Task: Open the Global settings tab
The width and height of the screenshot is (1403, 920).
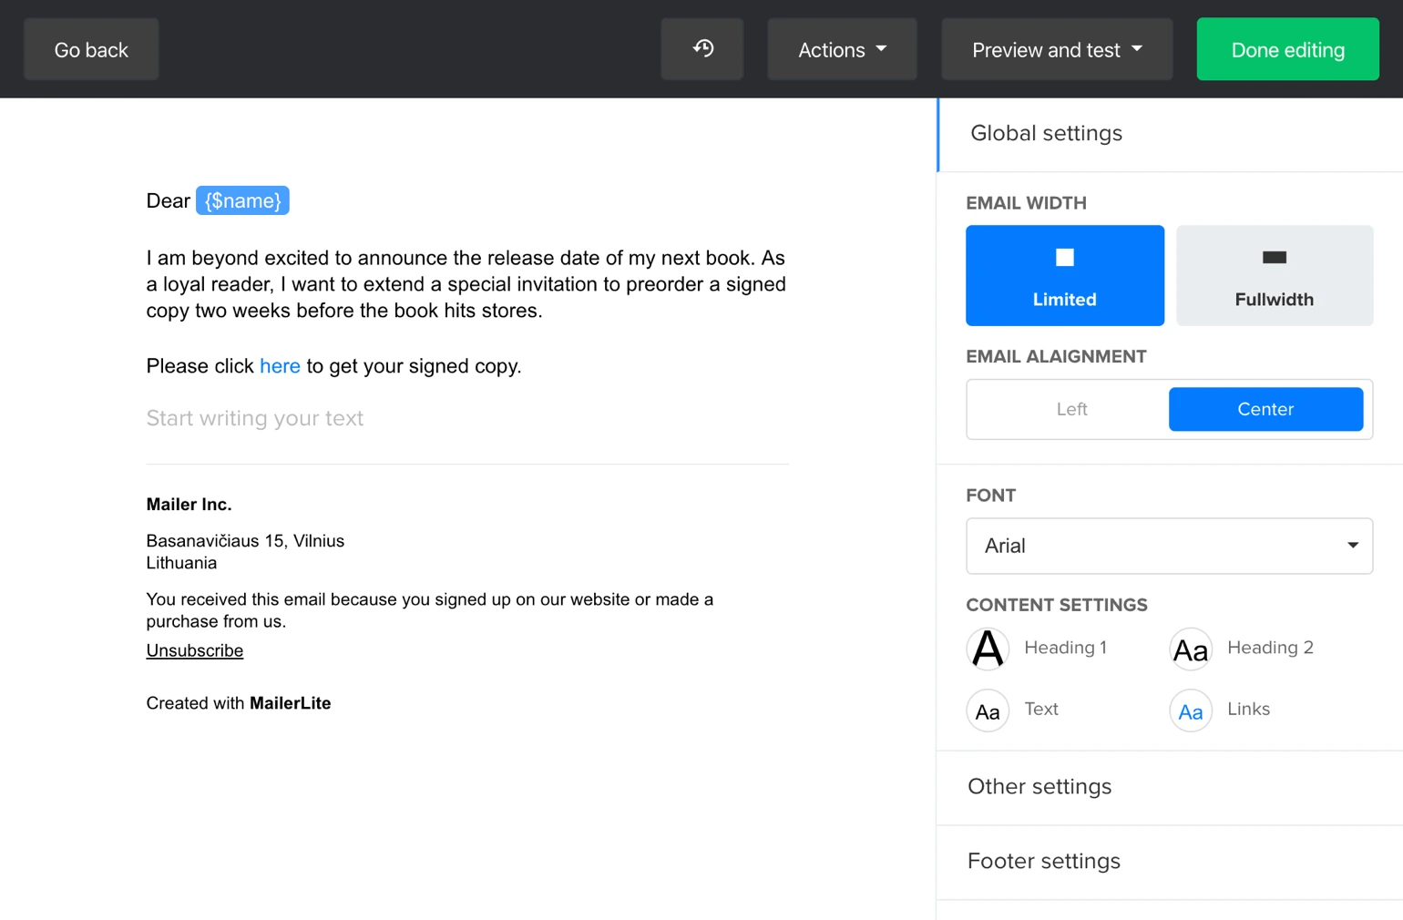Action: coord(1046,133)
